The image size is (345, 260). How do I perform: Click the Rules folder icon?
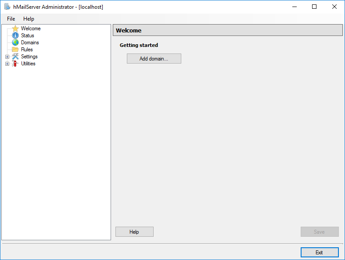coord(15,50)
